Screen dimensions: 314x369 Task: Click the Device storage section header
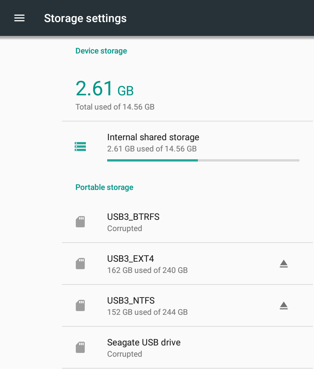101,51
